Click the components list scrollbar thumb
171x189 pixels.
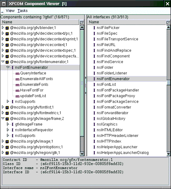(x=82, y=83)
